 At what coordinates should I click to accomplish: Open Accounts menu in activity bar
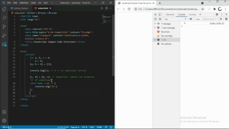click(4, 112)
